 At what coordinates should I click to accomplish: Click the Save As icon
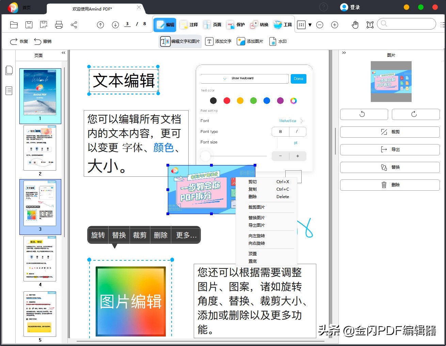[x=44, y=24]
